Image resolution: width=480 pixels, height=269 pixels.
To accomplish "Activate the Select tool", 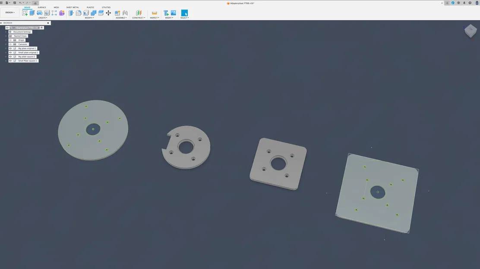I will (x=184, y=13).
